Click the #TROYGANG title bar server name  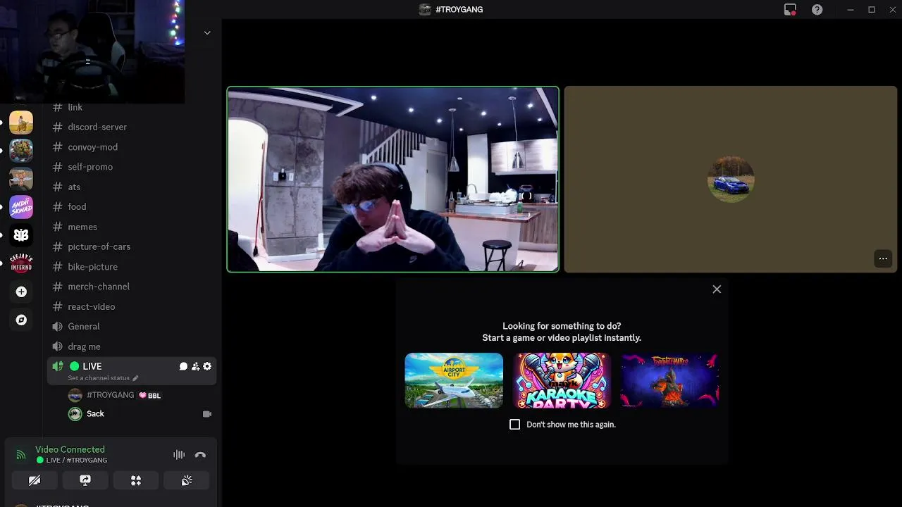tap(459, 9)
